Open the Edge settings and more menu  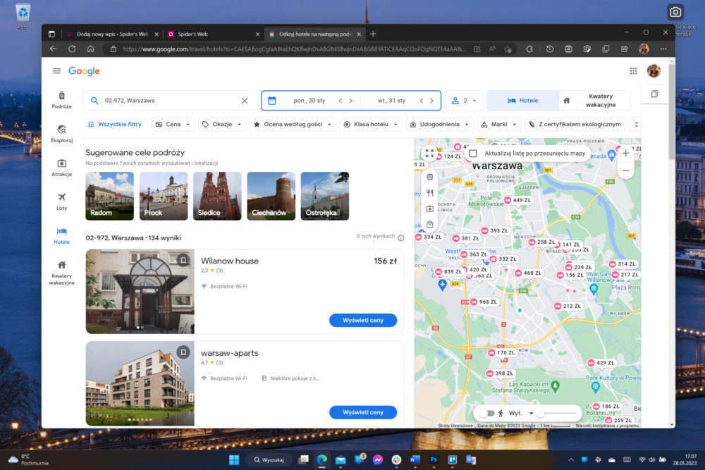pyautogui.click(x=663, y=49)
